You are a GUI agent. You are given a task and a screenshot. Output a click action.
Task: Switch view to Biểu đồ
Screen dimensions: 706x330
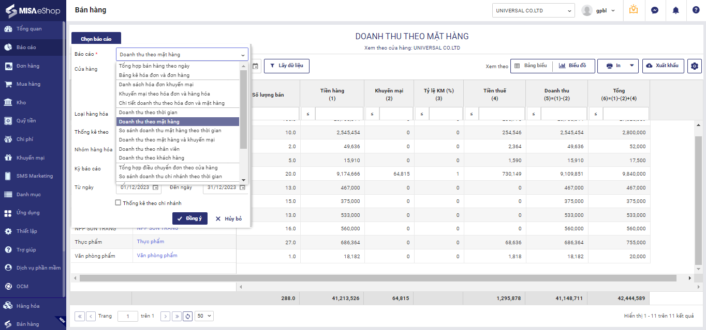(x=572, y=66)
